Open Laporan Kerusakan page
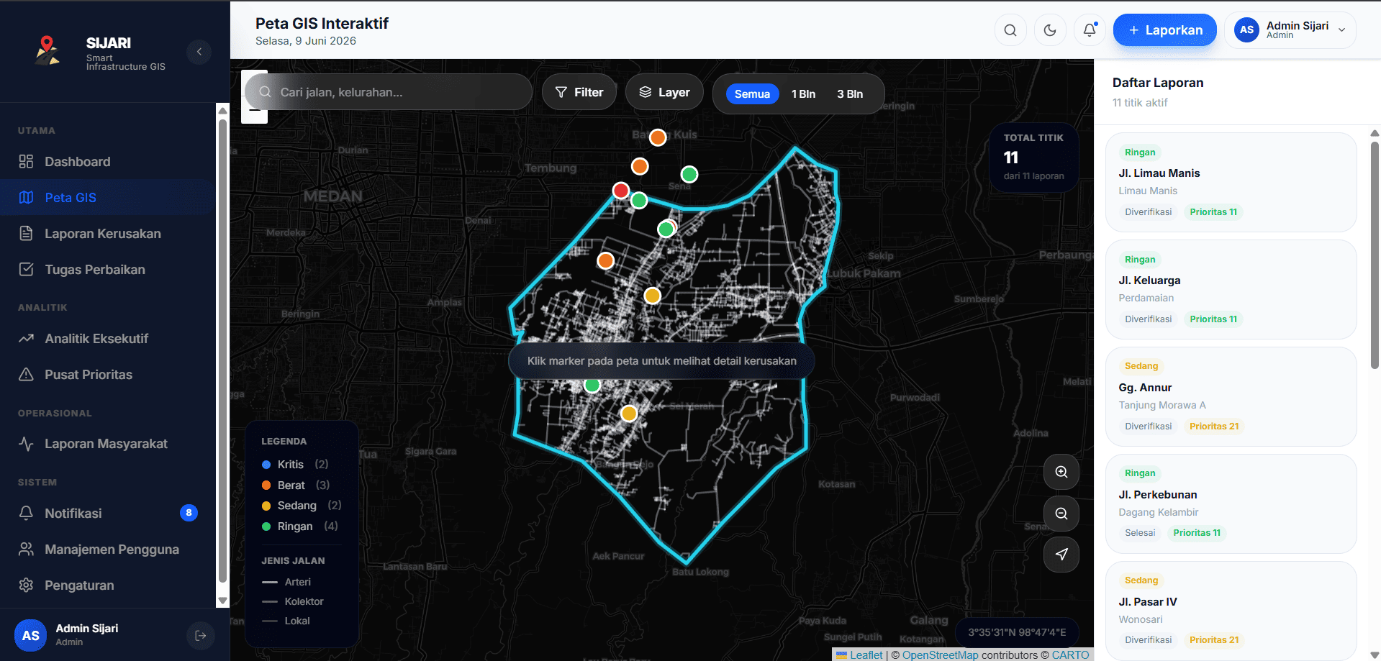Image resolution: width=1381 pixels, height=661 pixels. click(x=108, y=234)
